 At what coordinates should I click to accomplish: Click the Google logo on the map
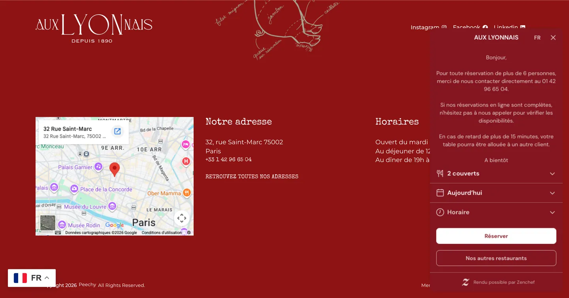115,225
